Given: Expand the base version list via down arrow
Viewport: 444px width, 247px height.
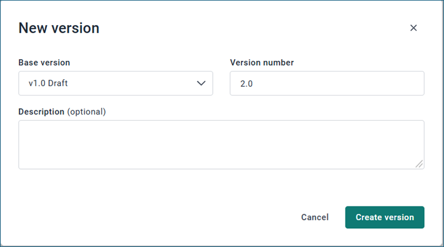Looking at the screenshot, I should [x=201, y=83].
